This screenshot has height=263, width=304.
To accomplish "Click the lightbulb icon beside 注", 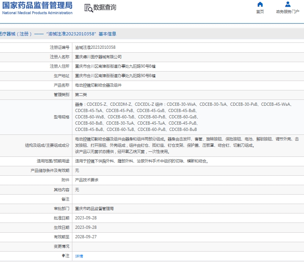I will 63,256.
